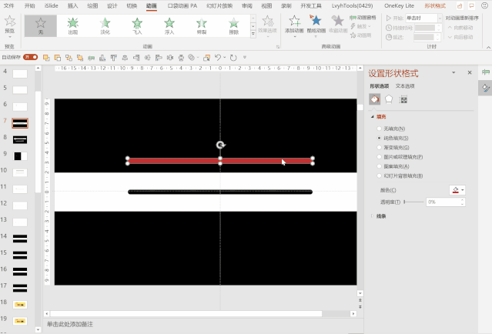Apply the Wipe (擦除) animation
Screen dimensions: 492x334
[x=234, y=25]
